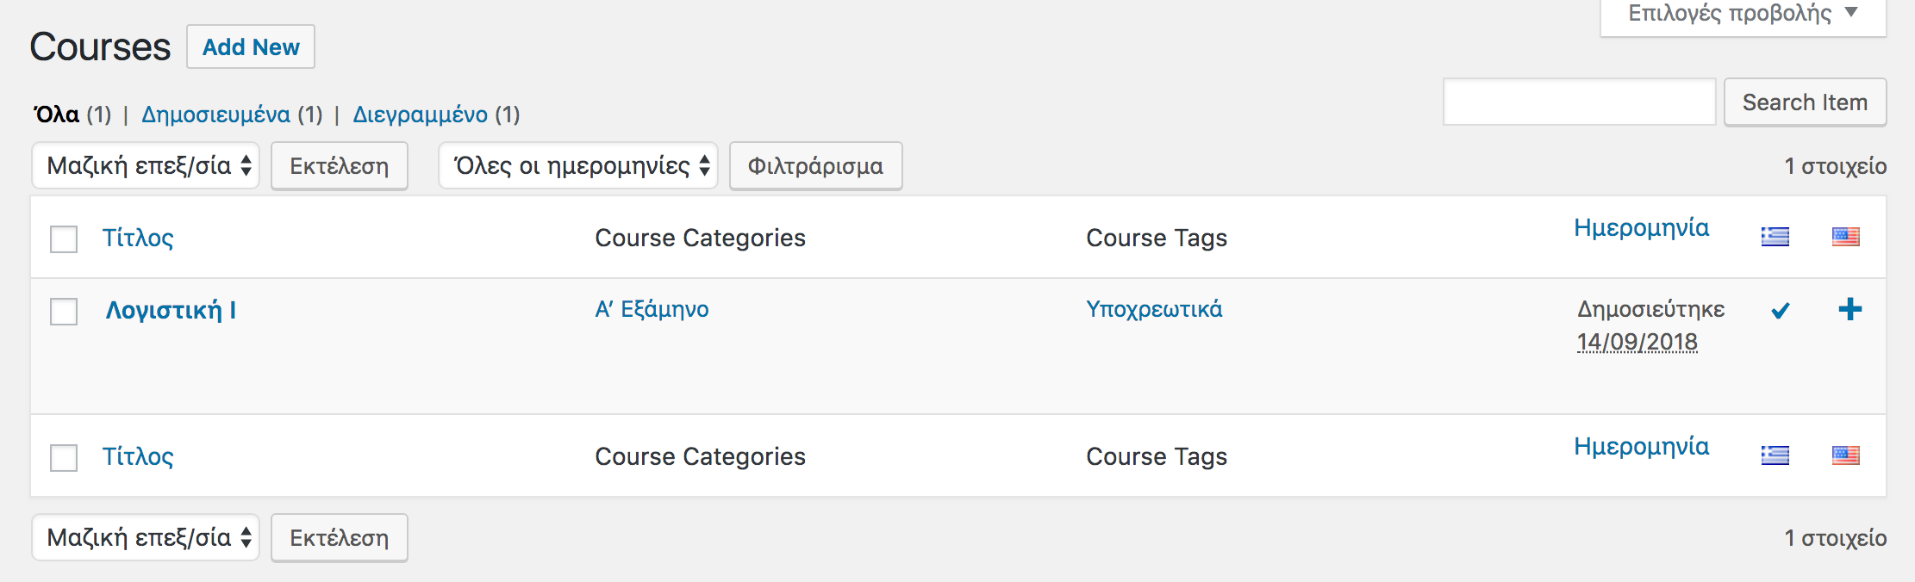
Task: Show Διεγραμμένο trashed courses
Action: 420,115
